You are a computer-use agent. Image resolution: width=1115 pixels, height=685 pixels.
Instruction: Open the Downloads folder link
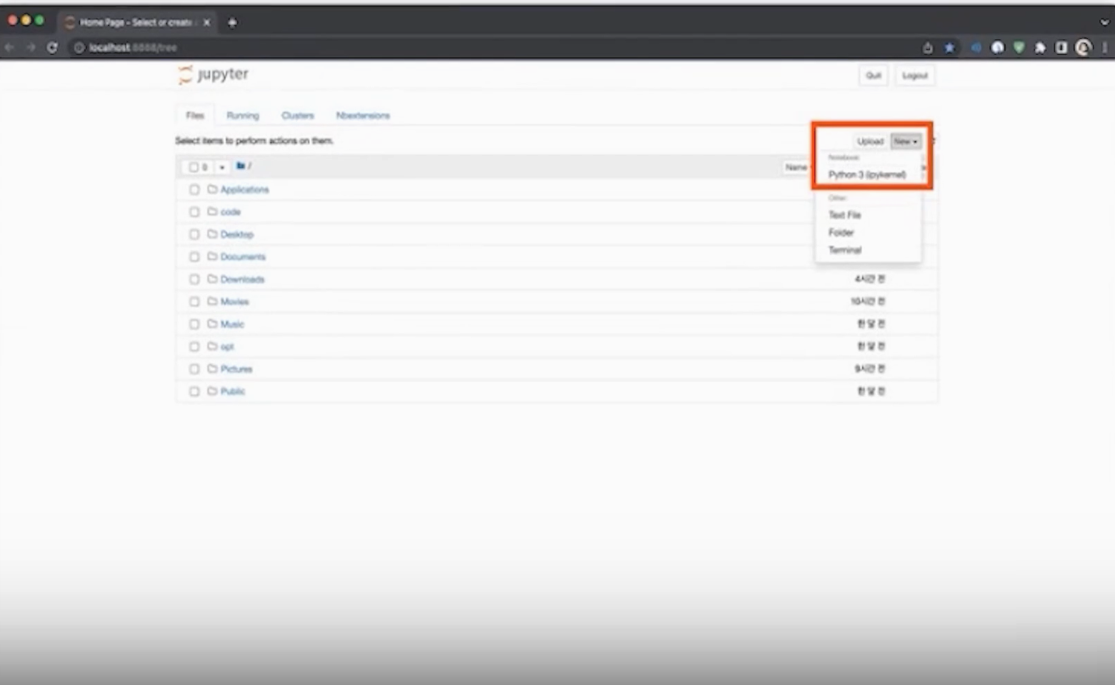pos(243,279)
